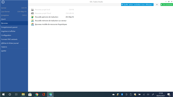
Task: Click the volume speaker tray icon
Action: coord(148,94)
